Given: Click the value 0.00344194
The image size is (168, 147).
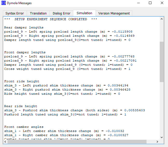Looking at the screenshot, I should coord(118,85).
